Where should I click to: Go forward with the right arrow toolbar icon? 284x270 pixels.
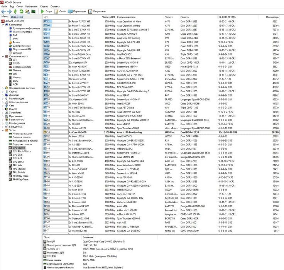pos(9,12)
